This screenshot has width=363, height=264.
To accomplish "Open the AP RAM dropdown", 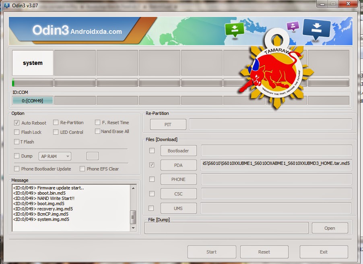I will [x=55, y=156].
